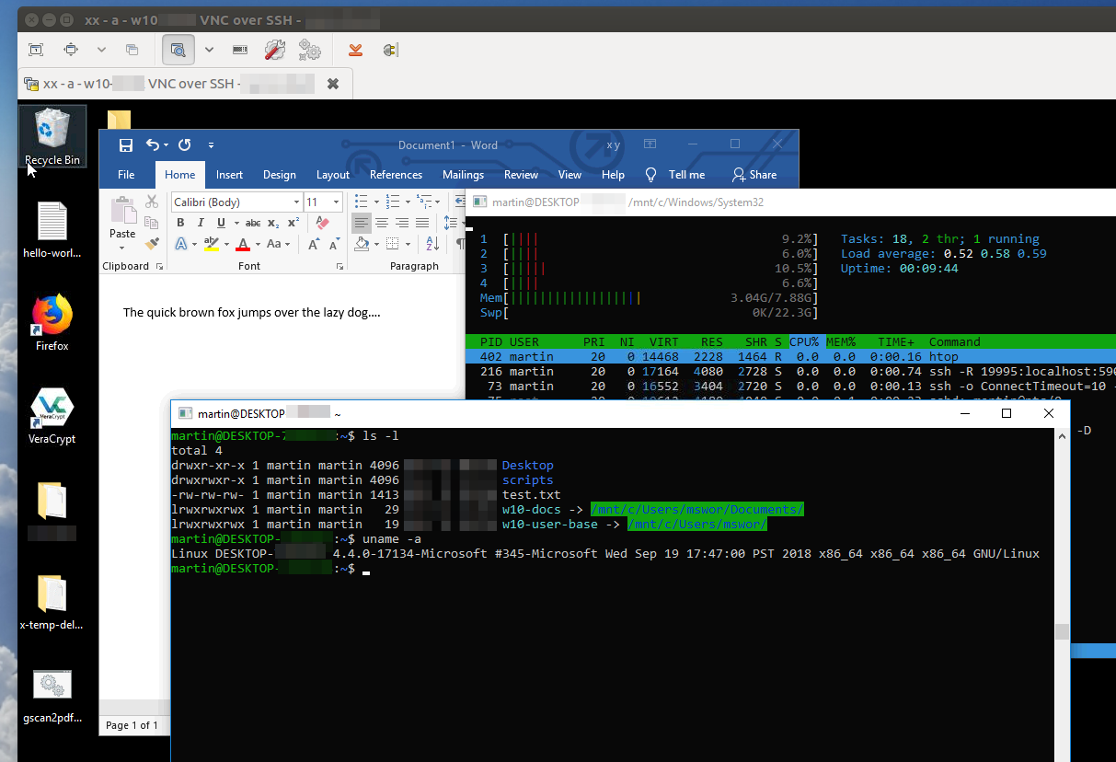Viewport: 1116px width, 762px height.
Task: Select the x-temp-del folder on desktop
Action: coord(52,603)
